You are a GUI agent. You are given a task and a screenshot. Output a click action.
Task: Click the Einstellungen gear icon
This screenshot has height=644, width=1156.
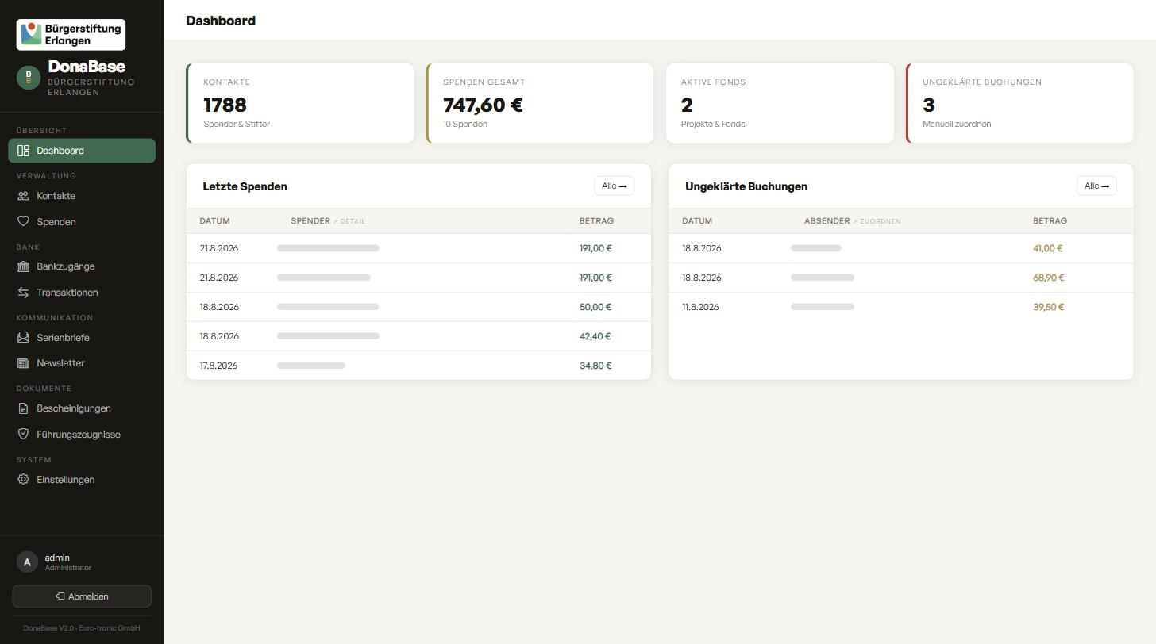23,480
